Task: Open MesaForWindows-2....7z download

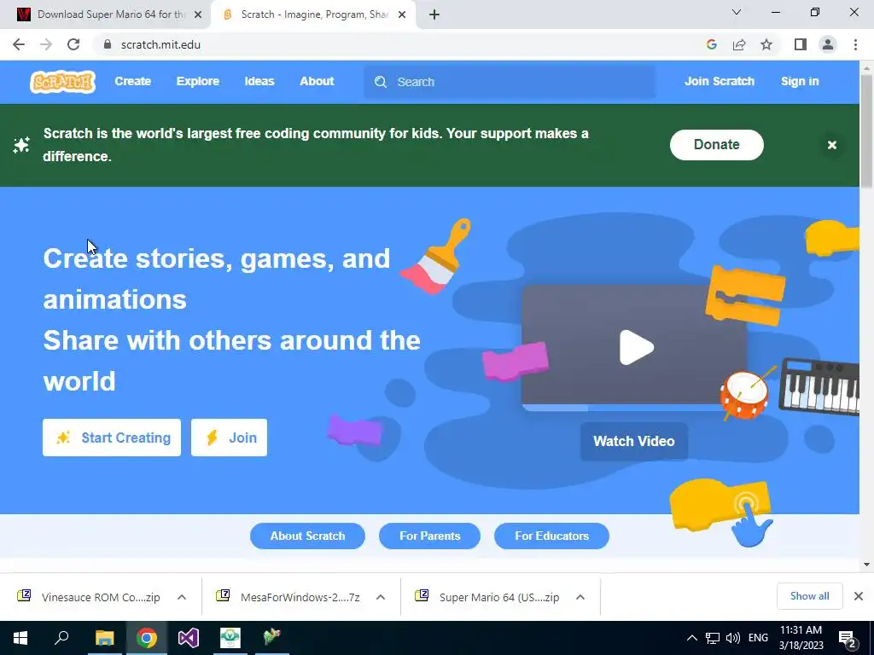Action: 288,597
